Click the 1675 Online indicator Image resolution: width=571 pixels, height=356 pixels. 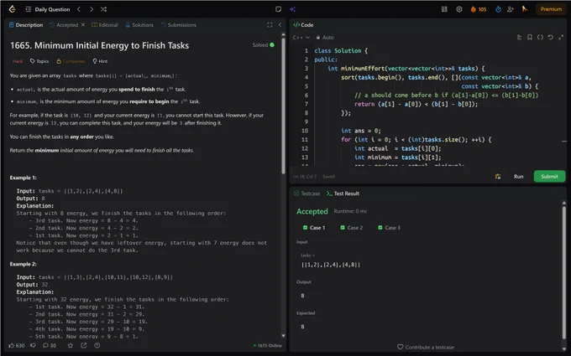268,345
